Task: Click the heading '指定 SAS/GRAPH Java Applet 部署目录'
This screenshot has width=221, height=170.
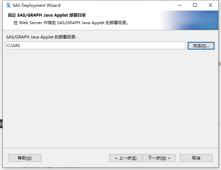Action: pyautogui.click(x=47, y=15)
